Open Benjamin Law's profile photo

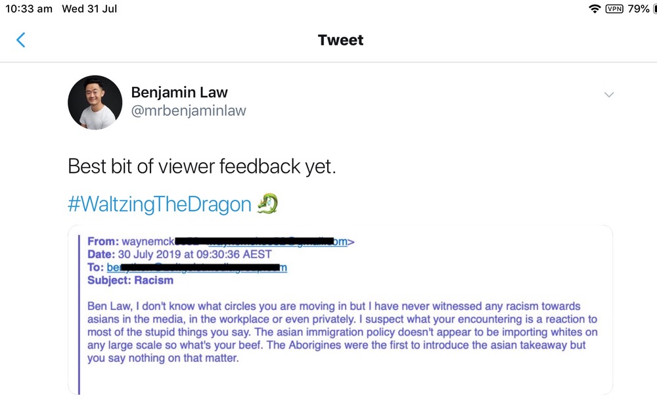coord(95,102)
